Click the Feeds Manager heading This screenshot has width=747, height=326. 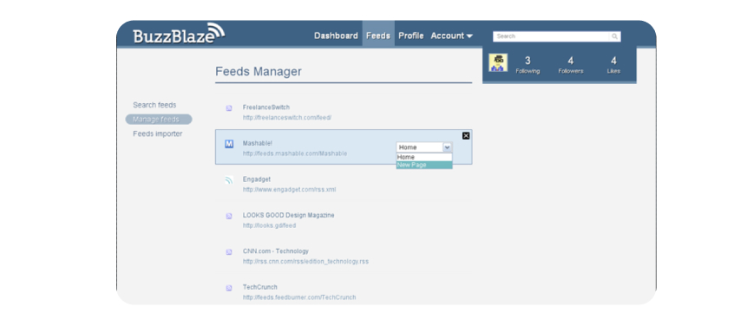(259, 71)
